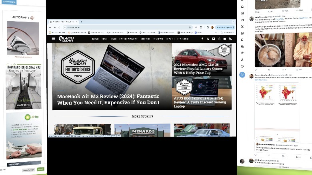Open the Entertainment menu on SlashGear
This screenshot has height=175, width=312.
128,39
